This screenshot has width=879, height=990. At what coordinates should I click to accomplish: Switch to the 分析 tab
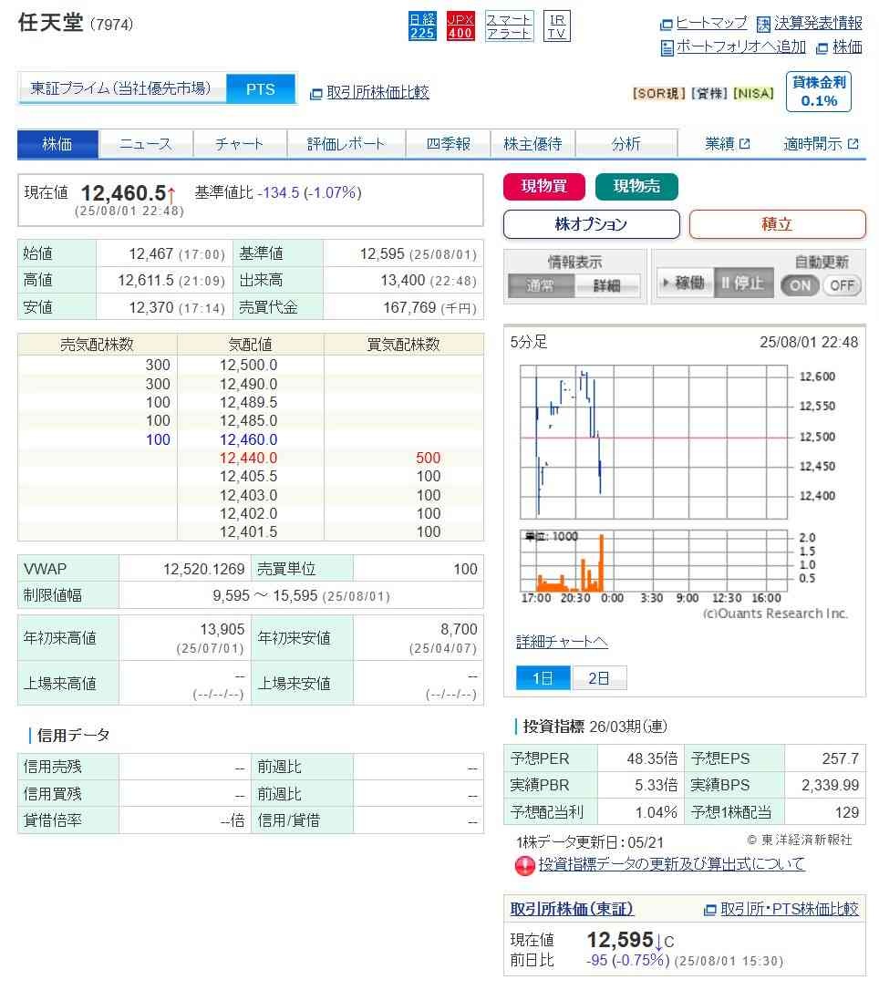[626, 144]
